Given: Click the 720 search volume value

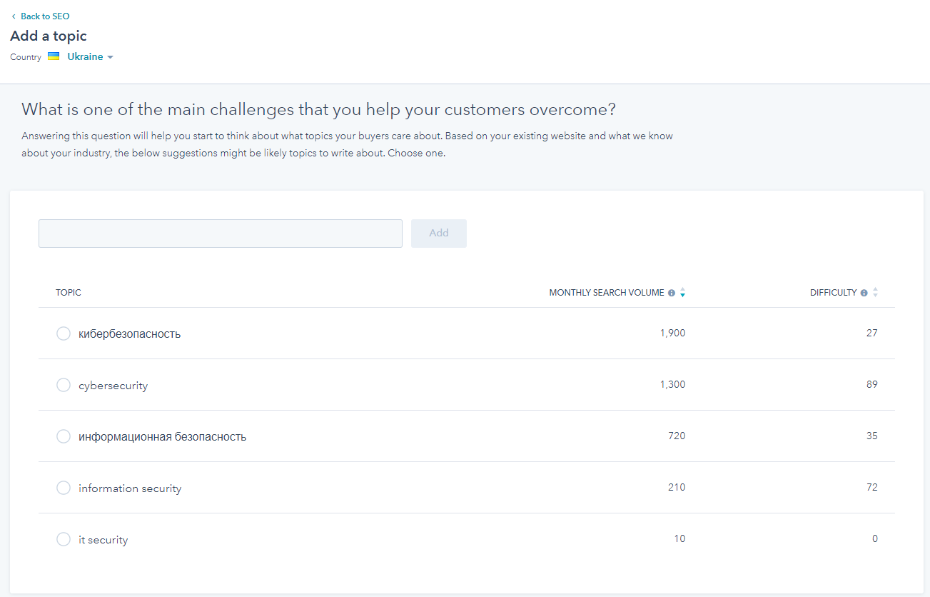Looking at the screenshot, I should pos(677,436).
